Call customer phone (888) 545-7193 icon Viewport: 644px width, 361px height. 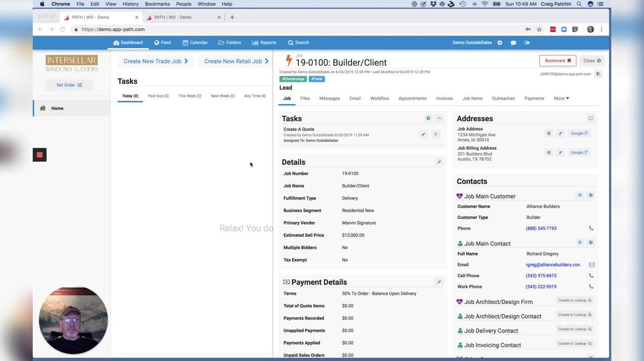pyautogui.click(x=591, y=229)
